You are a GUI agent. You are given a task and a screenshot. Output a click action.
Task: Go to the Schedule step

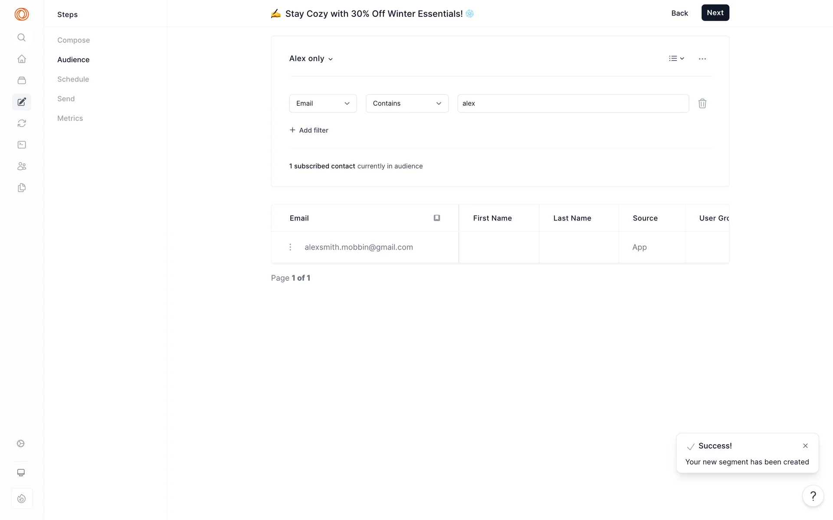coord(73,79)
